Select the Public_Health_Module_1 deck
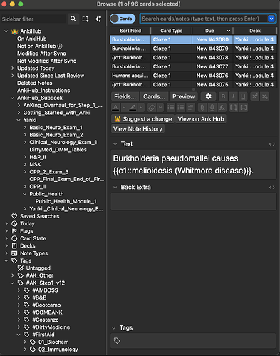The width and height of the screenshot is (280, 356). coord(66,201)
